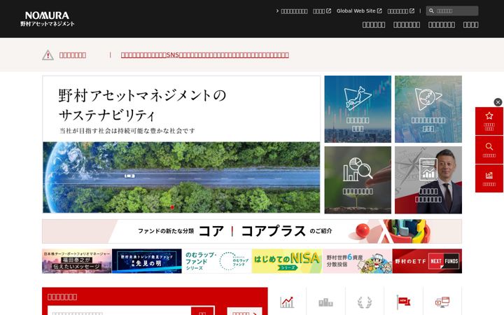Open the NEXT FUNDS ETF banner
The image size is (504, 315).
427,261
